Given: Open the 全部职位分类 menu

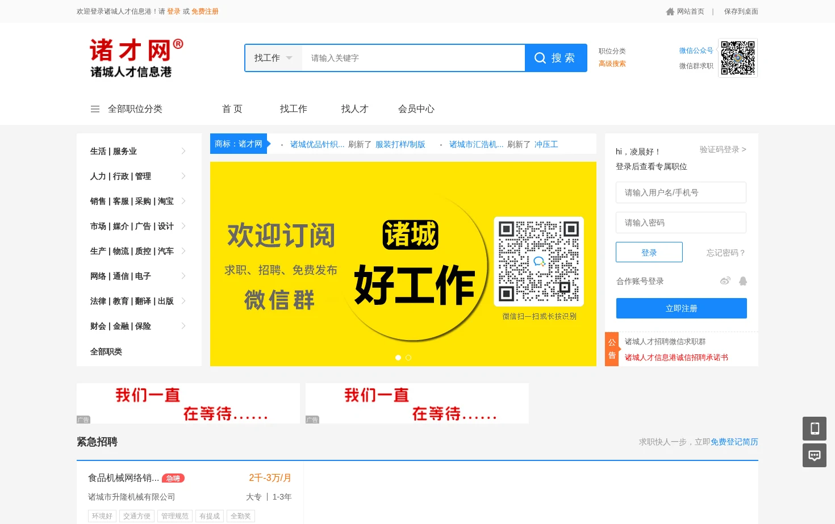Looking at the screenshot, I should pos(135,109).
